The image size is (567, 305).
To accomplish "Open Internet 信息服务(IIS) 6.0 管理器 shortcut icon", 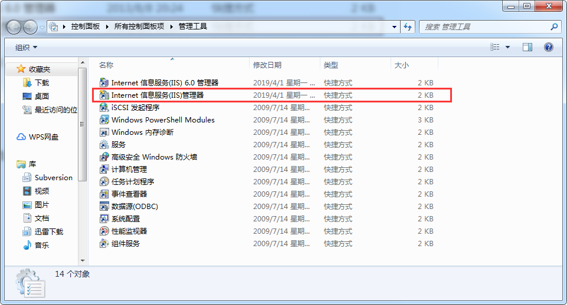I will (x=104, y=82).
